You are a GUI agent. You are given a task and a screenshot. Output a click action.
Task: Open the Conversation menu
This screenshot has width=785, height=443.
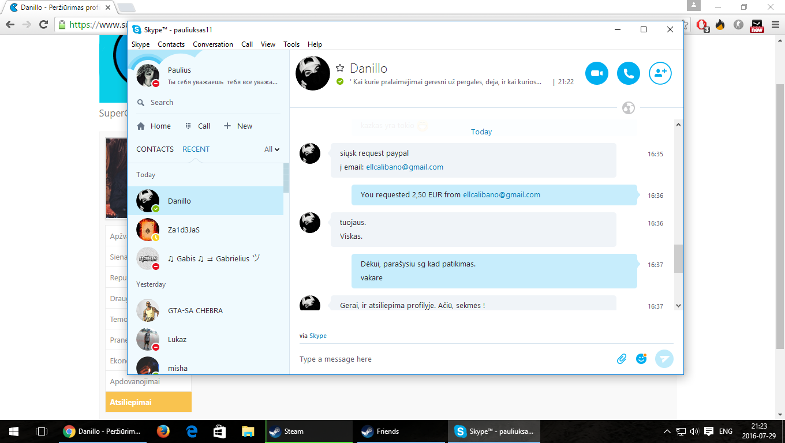[x=213, y=44]
